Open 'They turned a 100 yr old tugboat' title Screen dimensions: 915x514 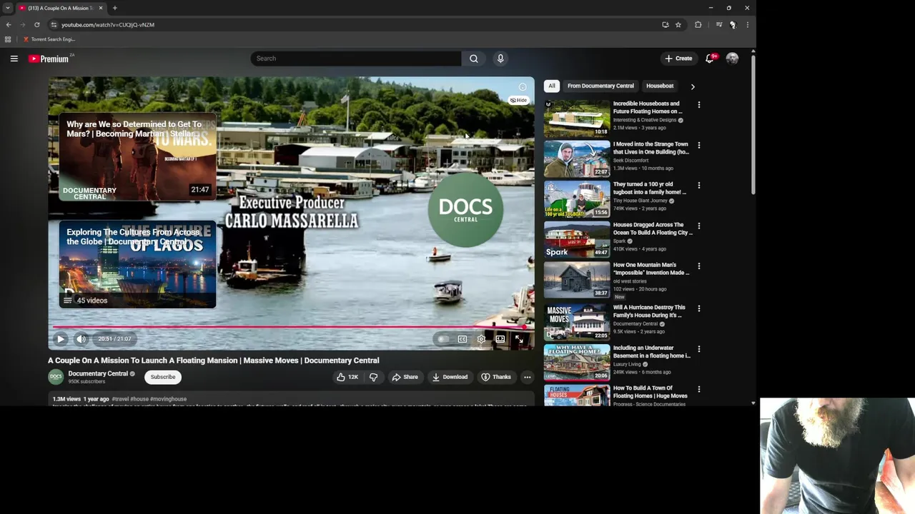tap(649, 188)
